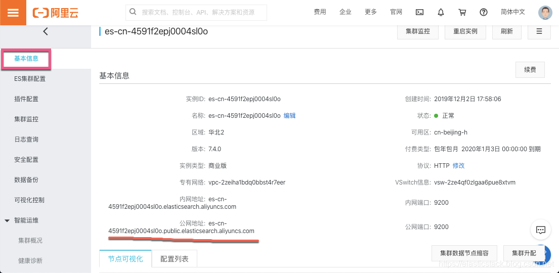559x273 pixels.
Task: Click the region value 华北2
Action: tap(216, 132)
